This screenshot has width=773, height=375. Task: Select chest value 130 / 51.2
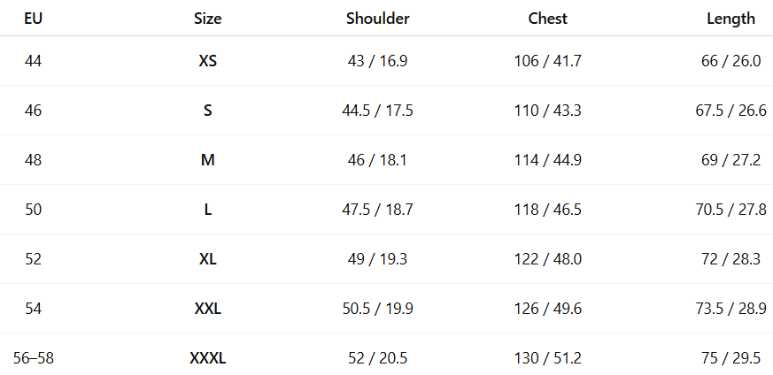(x=547, y=358)
